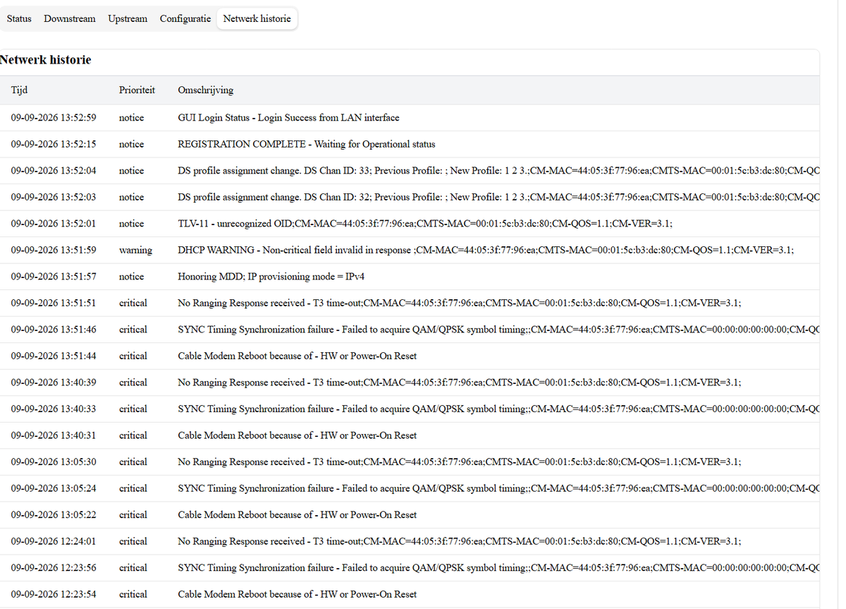Select the Netwerk historie tab
Viewport: 846px width, 609px height.
(x=257, y=19)
